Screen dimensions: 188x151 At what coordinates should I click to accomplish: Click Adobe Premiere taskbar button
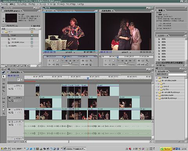74,149
